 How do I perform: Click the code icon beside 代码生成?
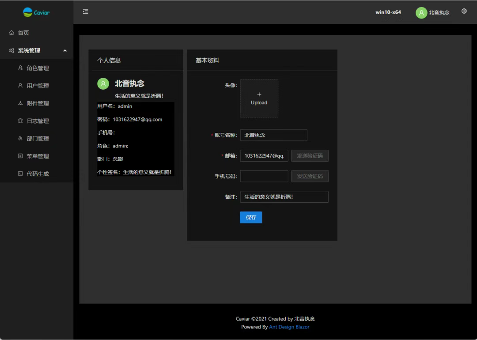(20, 174)
